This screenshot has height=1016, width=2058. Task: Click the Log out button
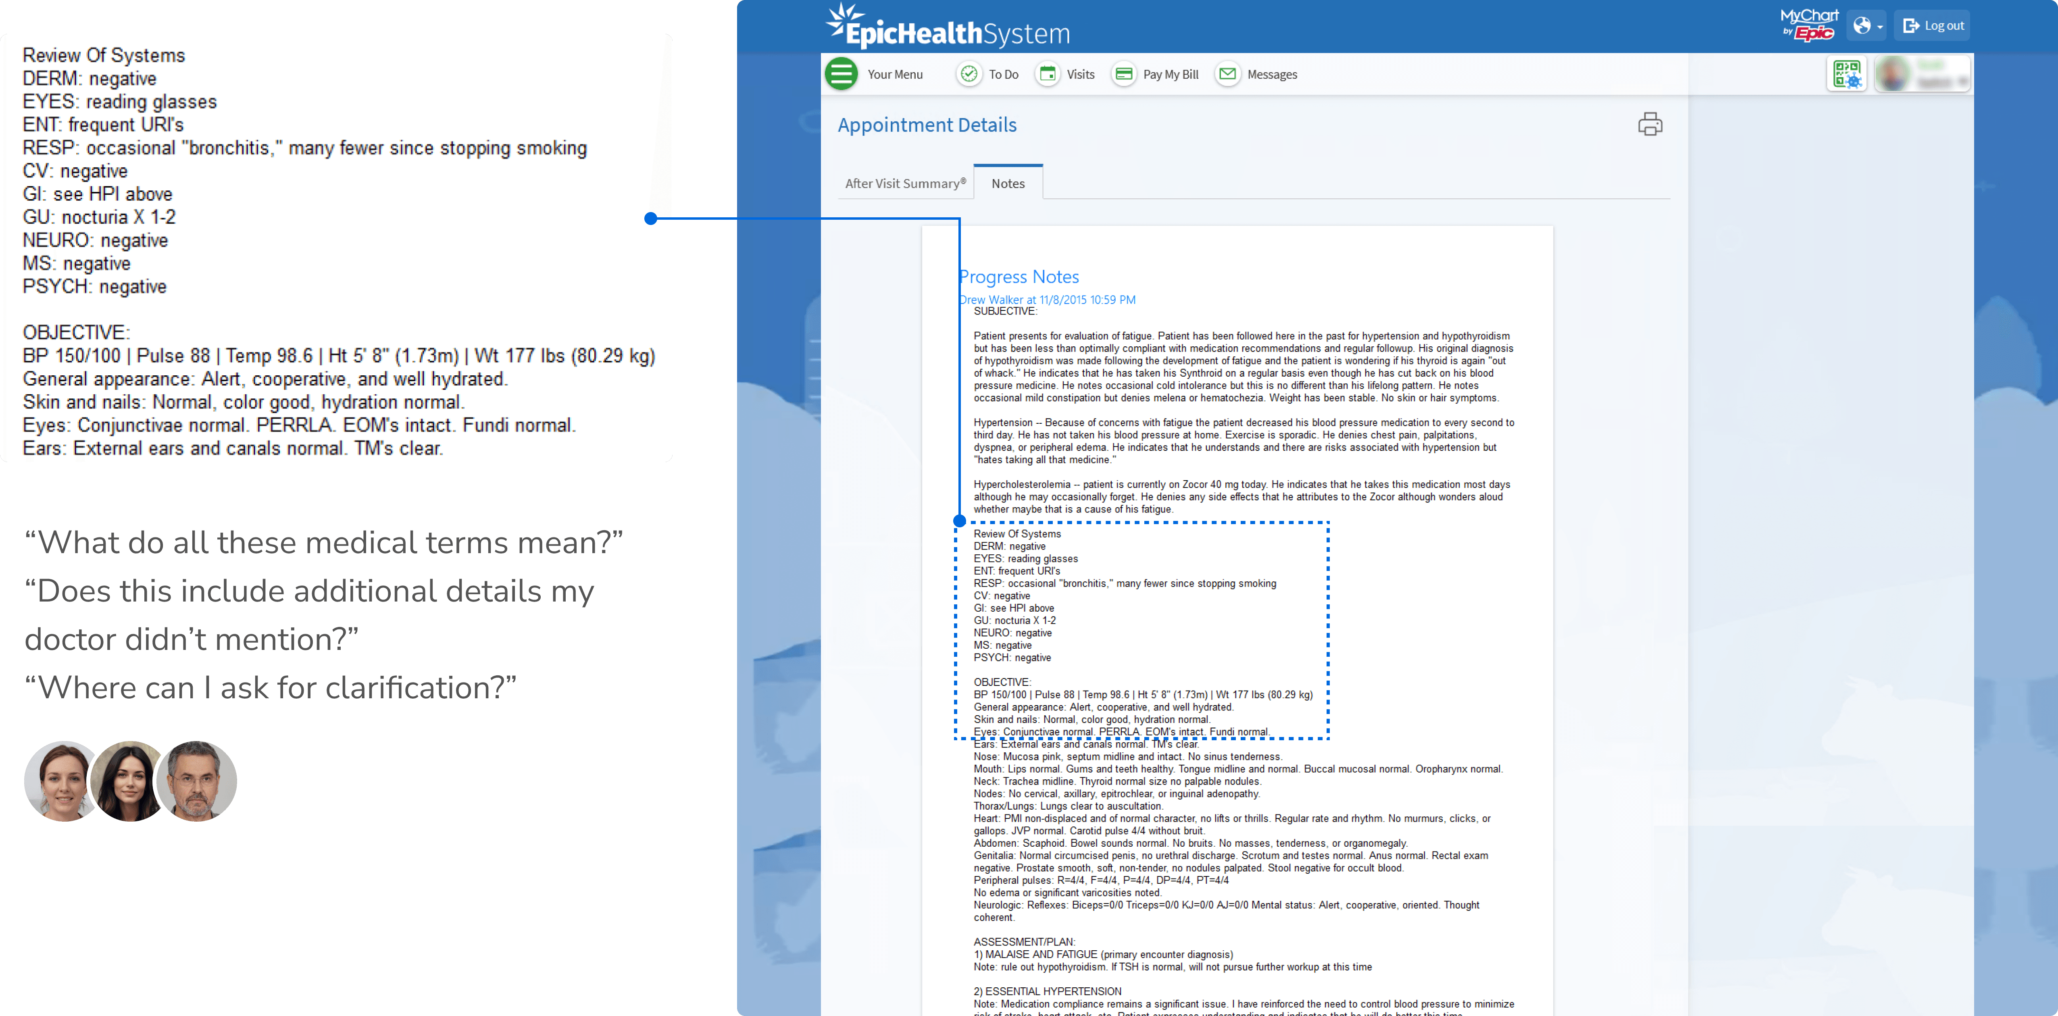1933,25
